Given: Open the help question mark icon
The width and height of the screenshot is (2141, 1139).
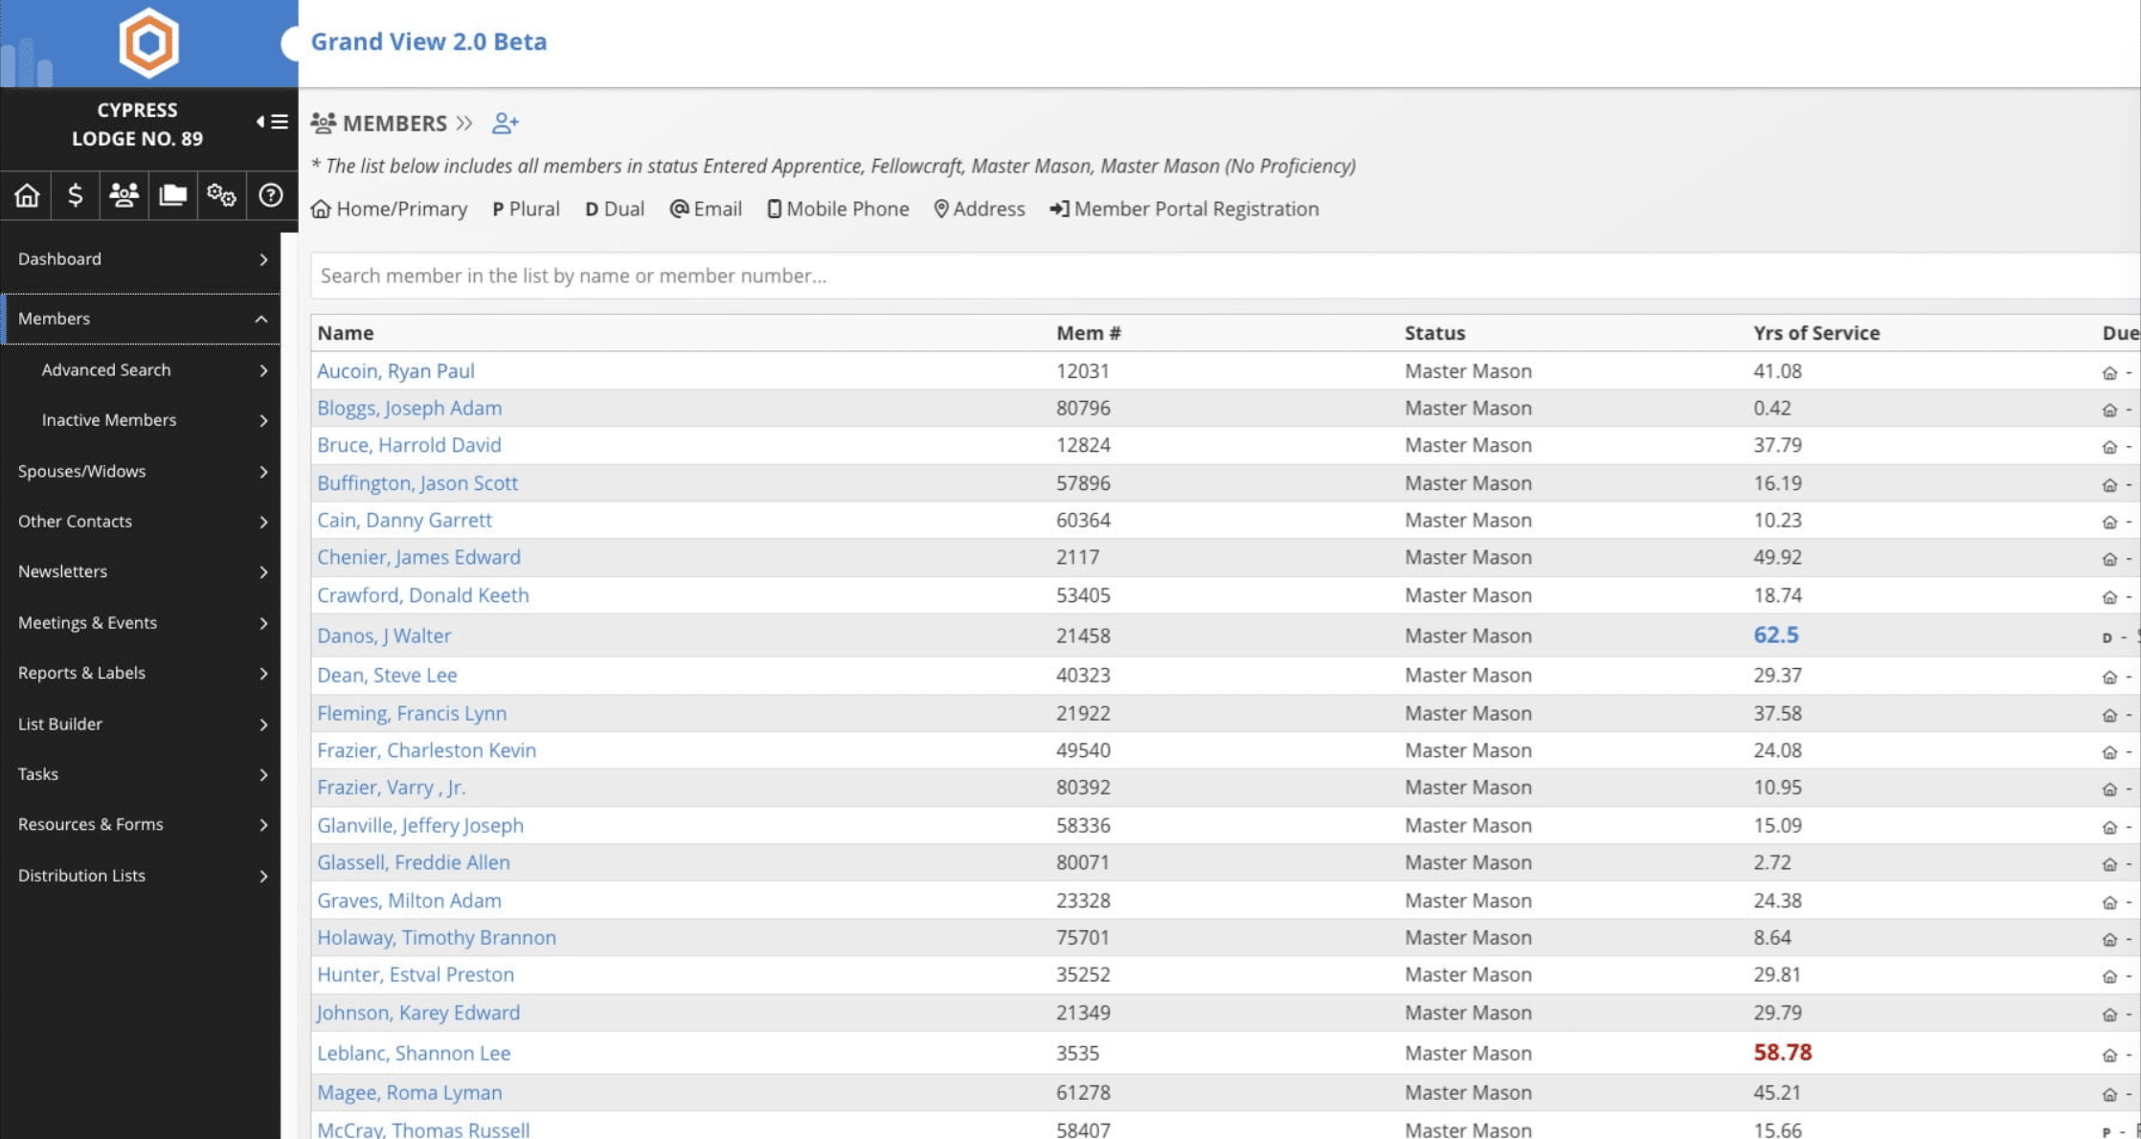Looking at the screenshot, I should tap(271, 195).
